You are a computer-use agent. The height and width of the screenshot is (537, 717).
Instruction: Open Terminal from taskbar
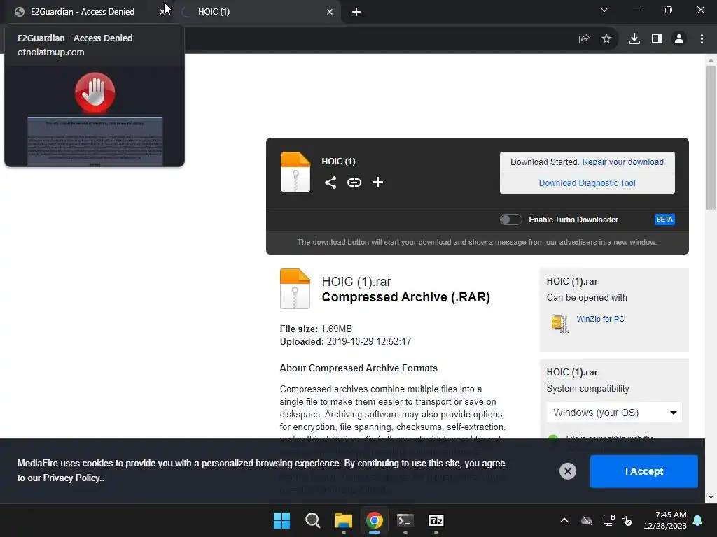click(x=405, y=520)
